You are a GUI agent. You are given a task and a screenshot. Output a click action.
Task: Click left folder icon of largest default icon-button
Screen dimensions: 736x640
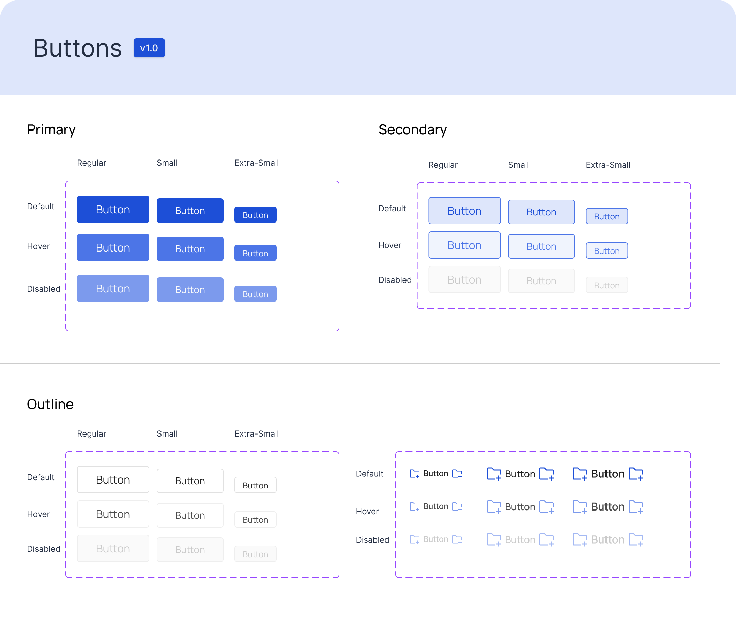click(580, 474)
